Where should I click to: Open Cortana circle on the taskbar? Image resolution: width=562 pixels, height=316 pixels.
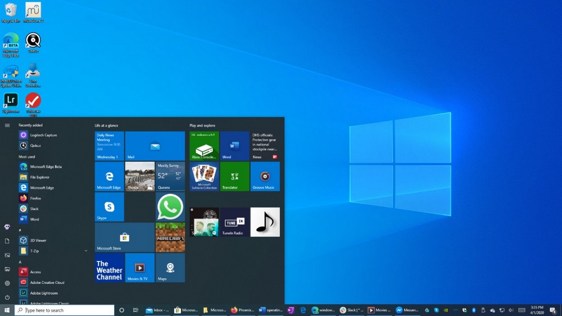pos(121,310)
